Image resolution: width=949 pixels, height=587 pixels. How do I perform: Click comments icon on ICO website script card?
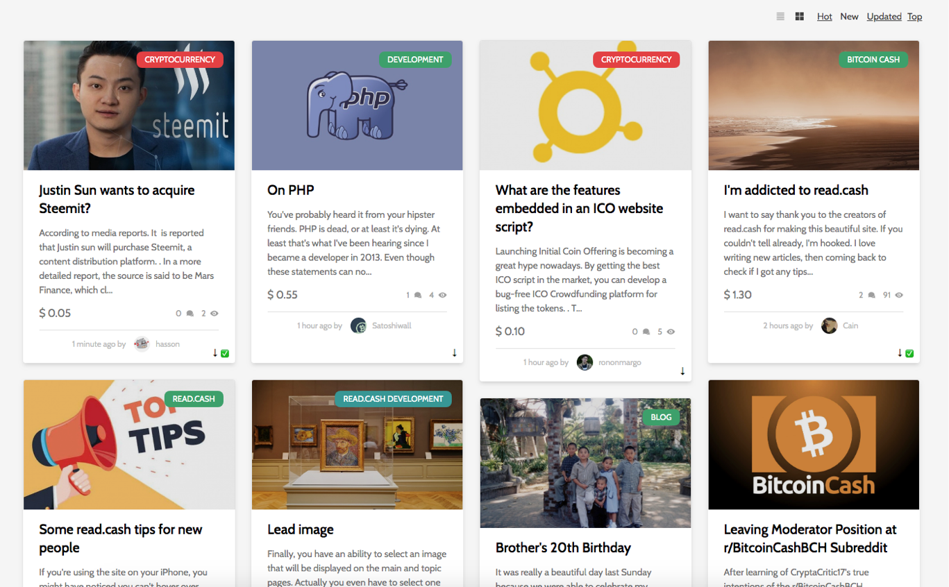[646, 332]
